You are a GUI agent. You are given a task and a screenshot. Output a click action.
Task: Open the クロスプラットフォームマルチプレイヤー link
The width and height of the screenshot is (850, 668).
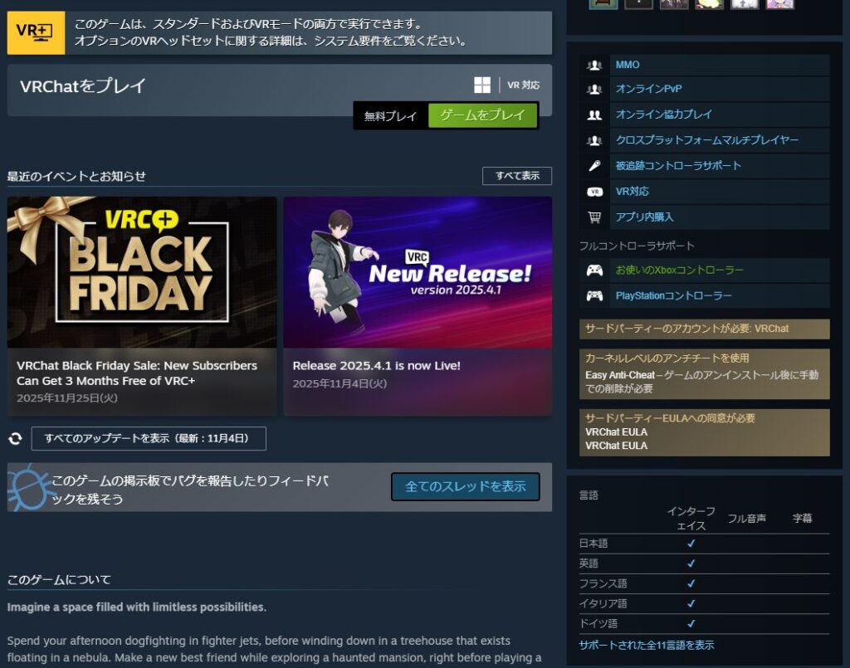tap(707, 139)
